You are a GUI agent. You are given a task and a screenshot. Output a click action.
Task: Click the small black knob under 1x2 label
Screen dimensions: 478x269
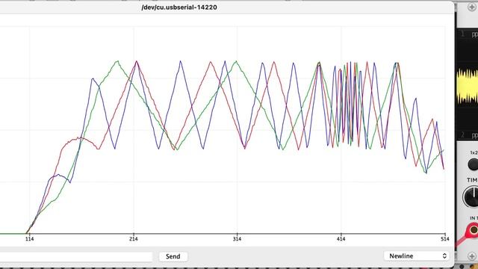pyautogui.click(x=473, y=164)
